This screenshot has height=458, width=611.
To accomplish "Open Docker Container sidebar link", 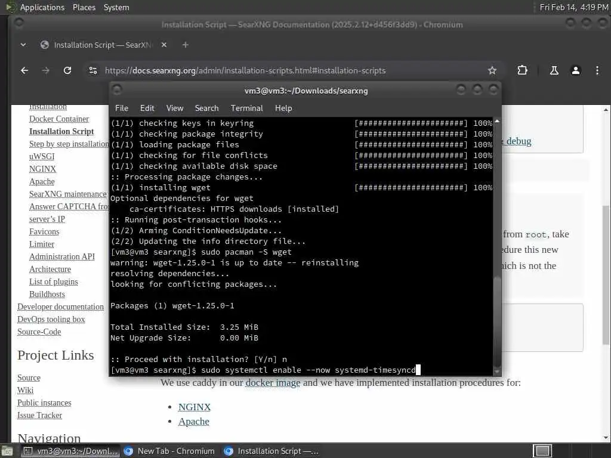I will (59, 119).
